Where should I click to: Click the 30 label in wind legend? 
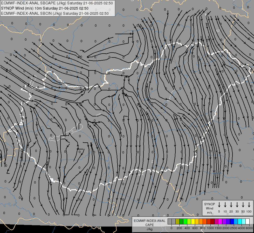pos(237,212)
